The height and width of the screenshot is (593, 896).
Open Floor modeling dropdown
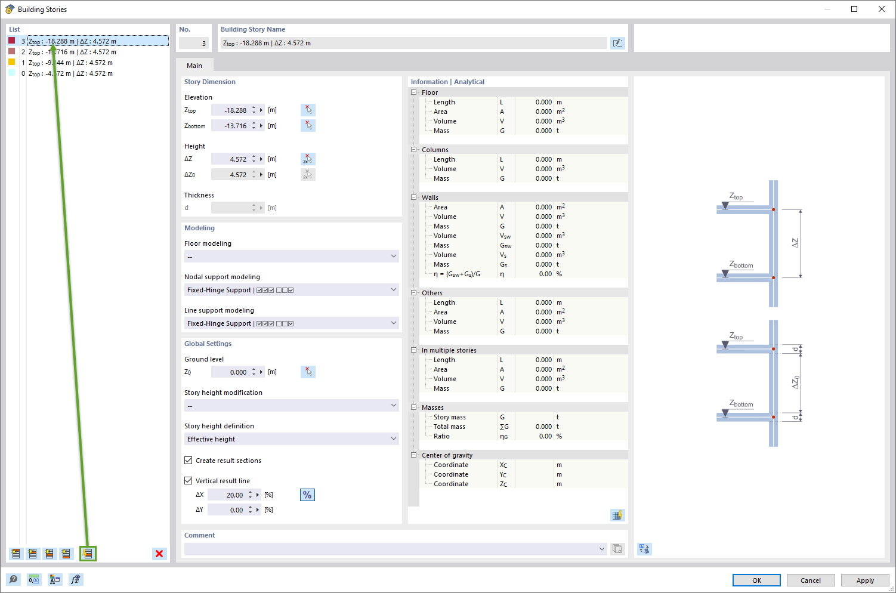point(292,257)
